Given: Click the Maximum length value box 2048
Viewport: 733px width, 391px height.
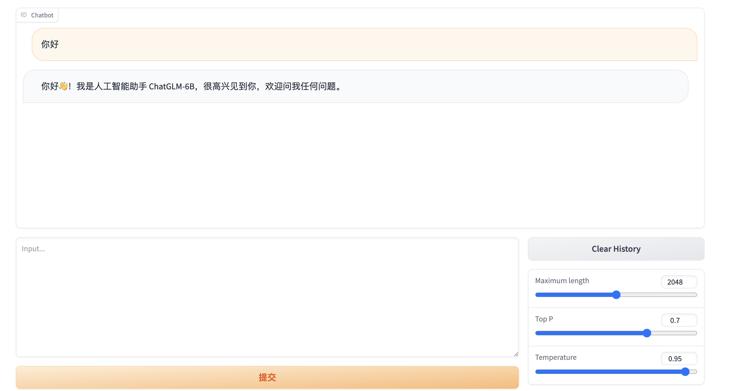Looking at the screenshot, I should click(x=679, y=282).
